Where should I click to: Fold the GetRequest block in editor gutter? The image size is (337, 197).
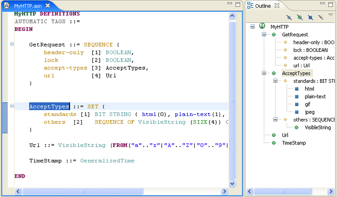point(12,45)
